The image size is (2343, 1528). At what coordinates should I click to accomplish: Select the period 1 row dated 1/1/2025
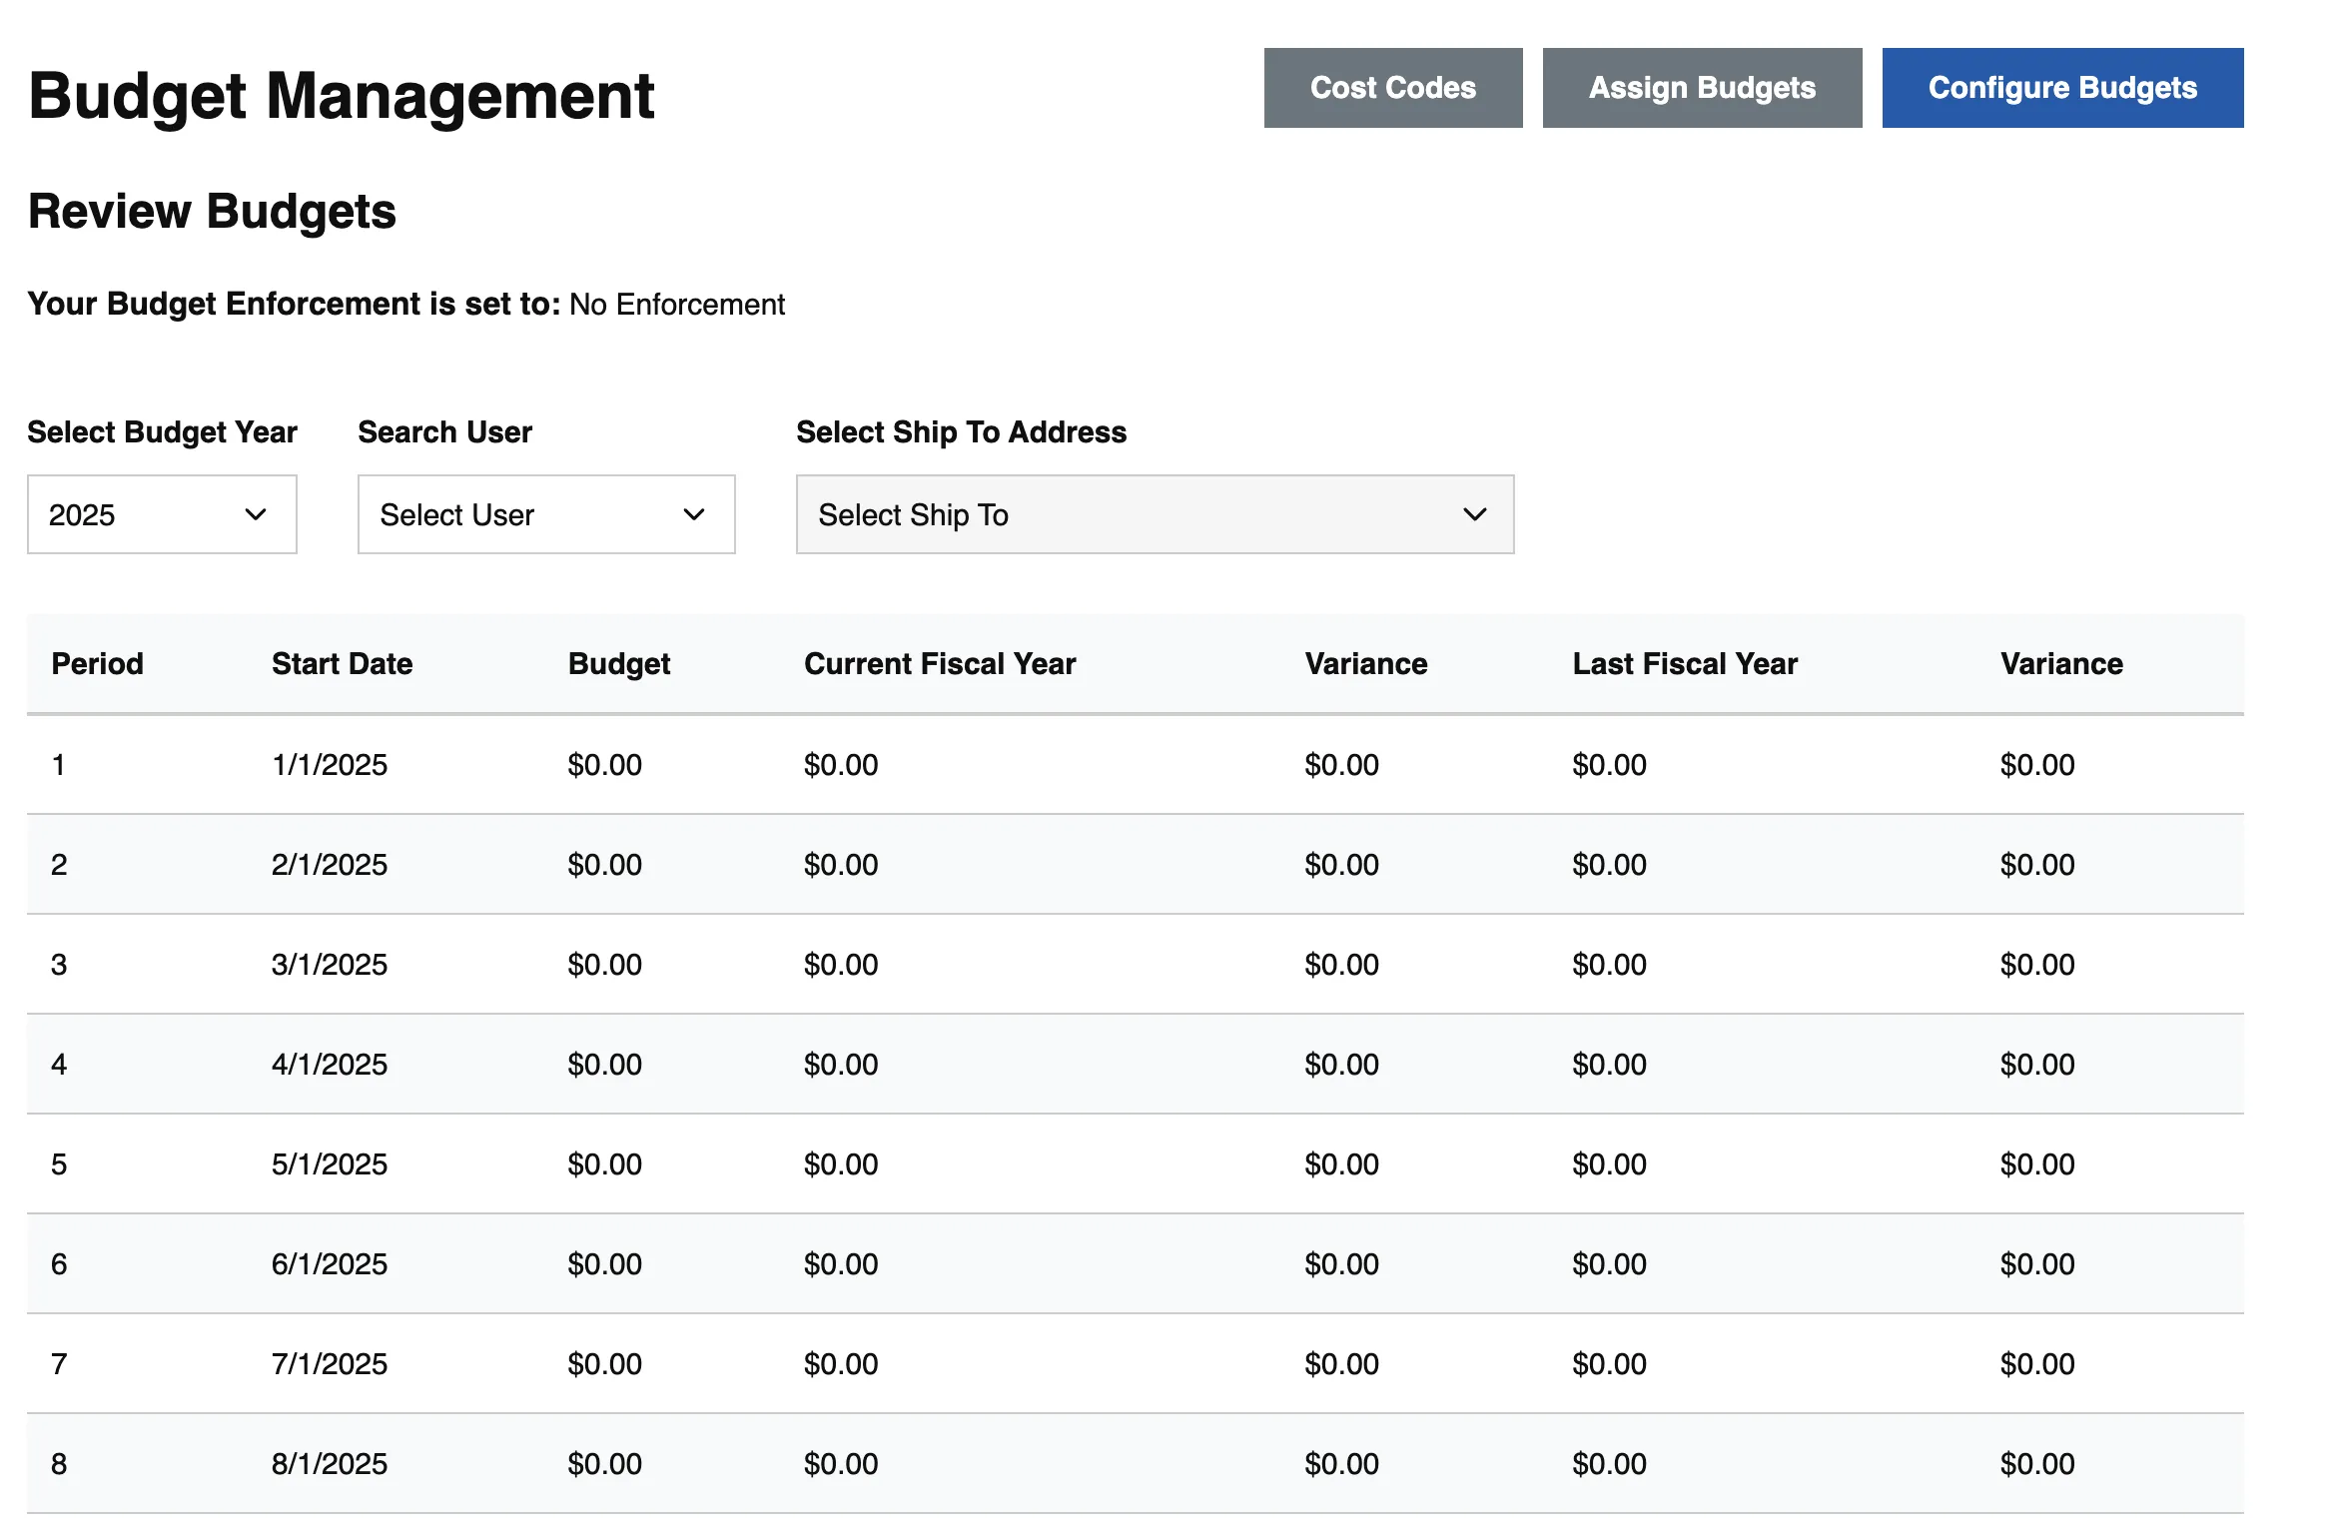1135,765
